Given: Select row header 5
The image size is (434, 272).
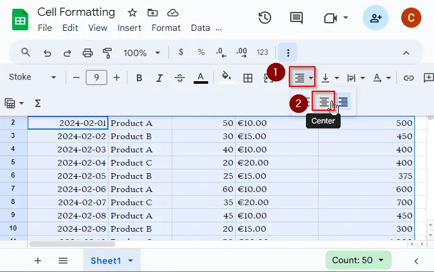Looking at the screenshot, I should click(13, 162).
